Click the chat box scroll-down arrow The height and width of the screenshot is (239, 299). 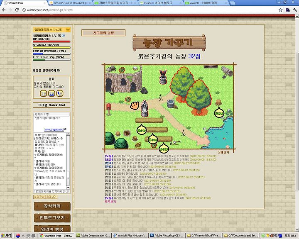pos(68,188)
